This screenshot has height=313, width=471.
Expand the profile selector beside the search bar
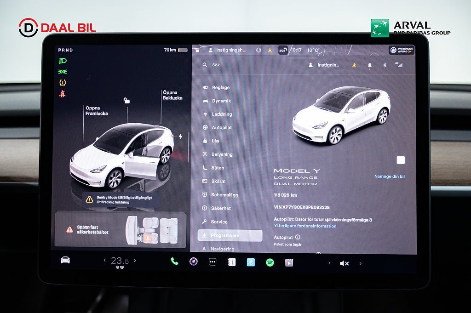click(324, 65)
